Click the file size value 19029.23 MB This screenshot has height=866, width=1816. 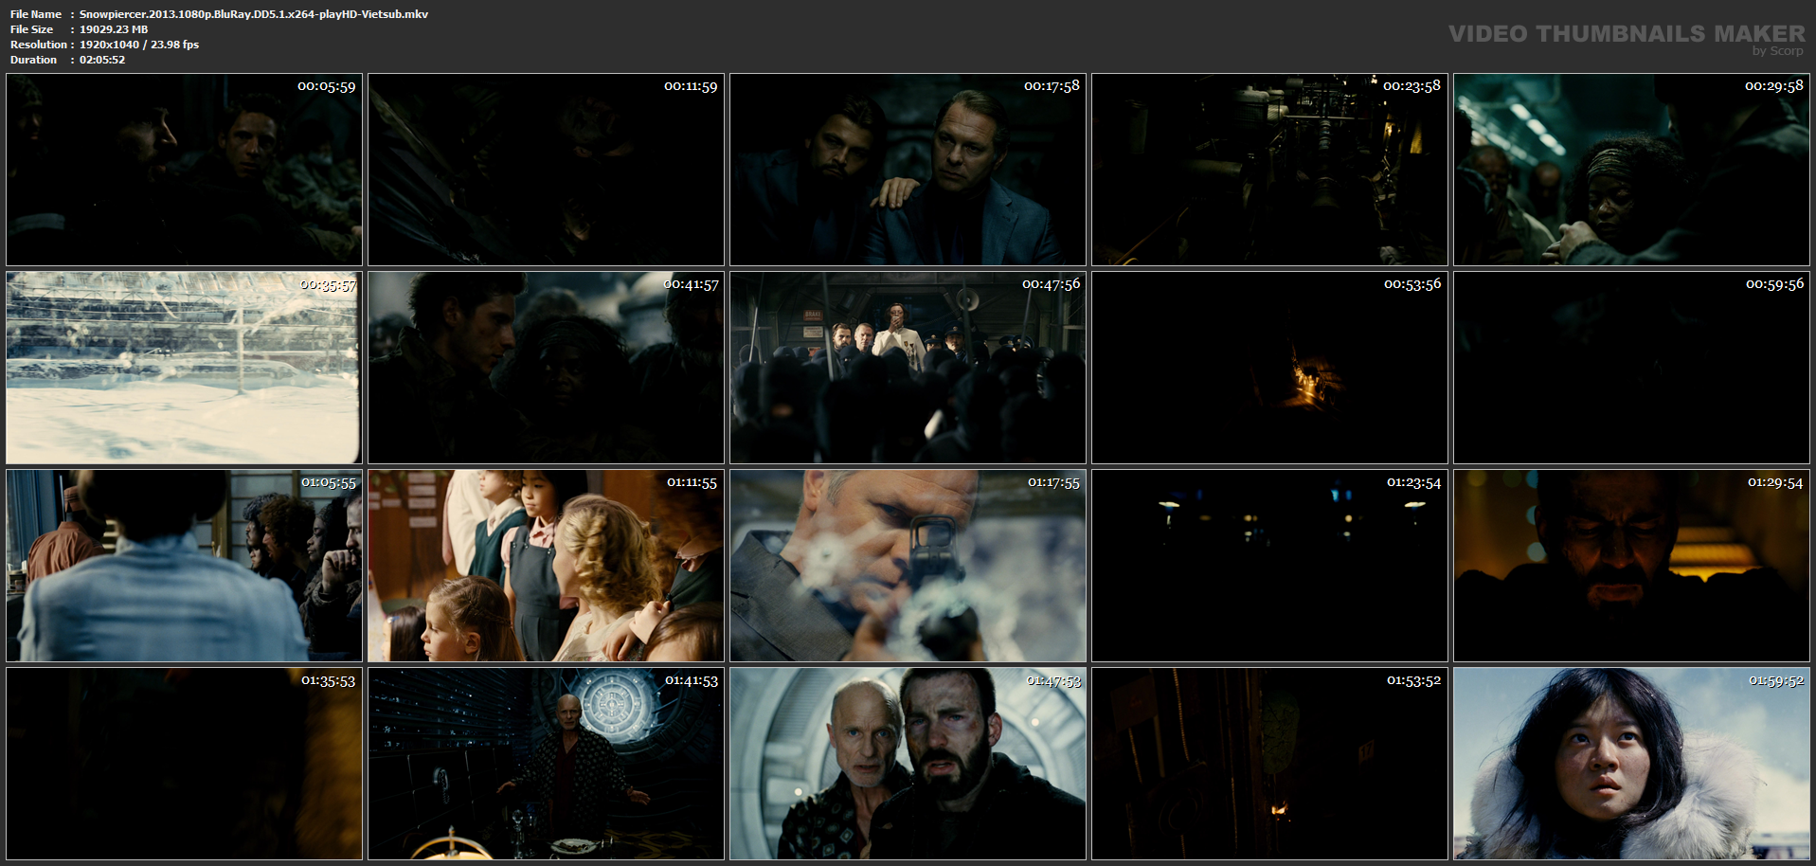(x=114, y=29)
